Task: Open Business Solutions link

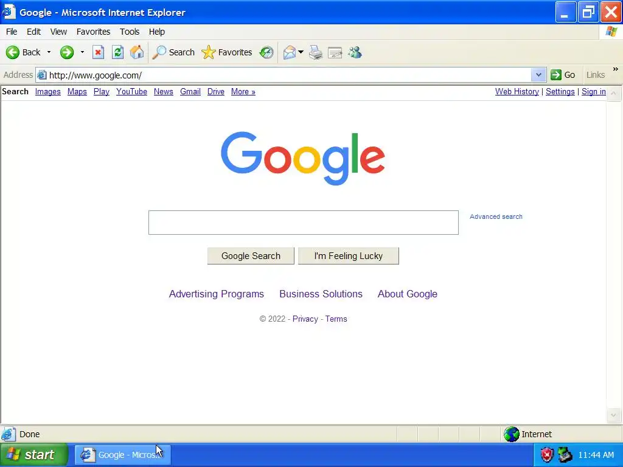Action: (321, 294)
